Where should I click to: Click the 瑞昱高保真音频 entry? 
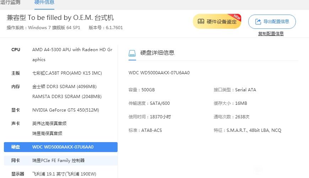click(47, 134)
